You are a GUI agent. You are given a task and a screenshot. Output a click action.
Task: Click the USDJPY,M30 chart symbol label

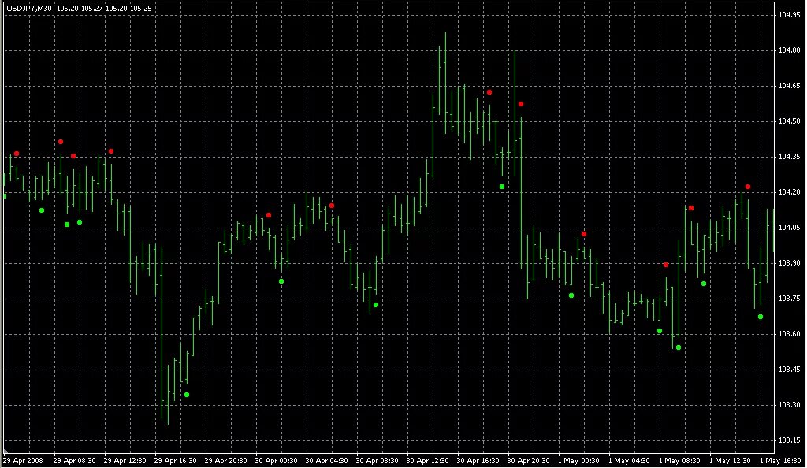[x=29, y=9]
